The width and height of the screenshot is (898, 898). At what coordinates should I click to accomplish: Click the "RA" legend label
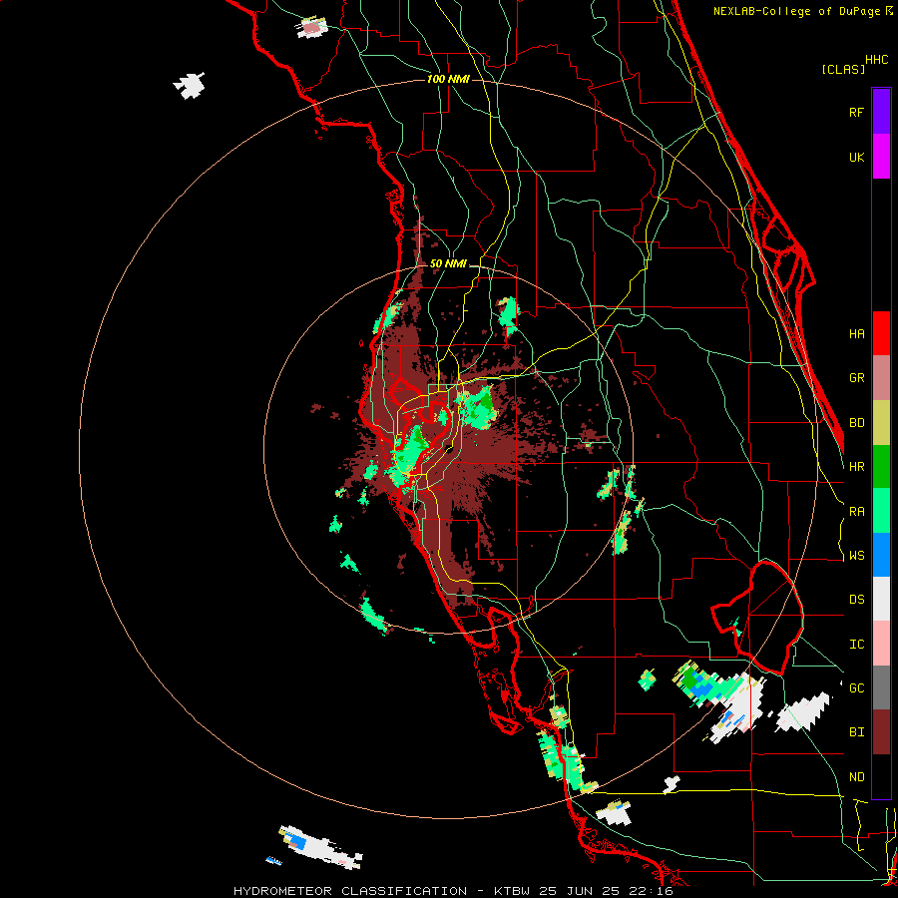(x=856, y=512)
